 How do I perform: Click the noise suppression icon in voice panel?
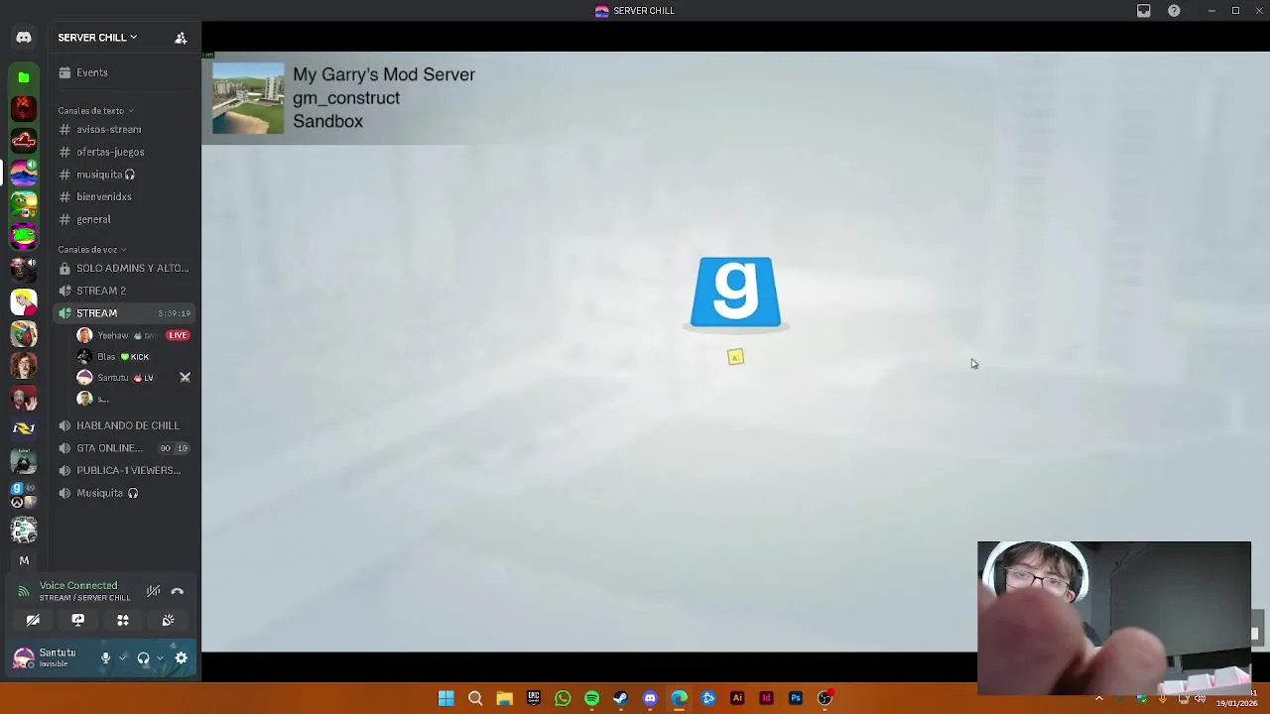coord(153,591)
